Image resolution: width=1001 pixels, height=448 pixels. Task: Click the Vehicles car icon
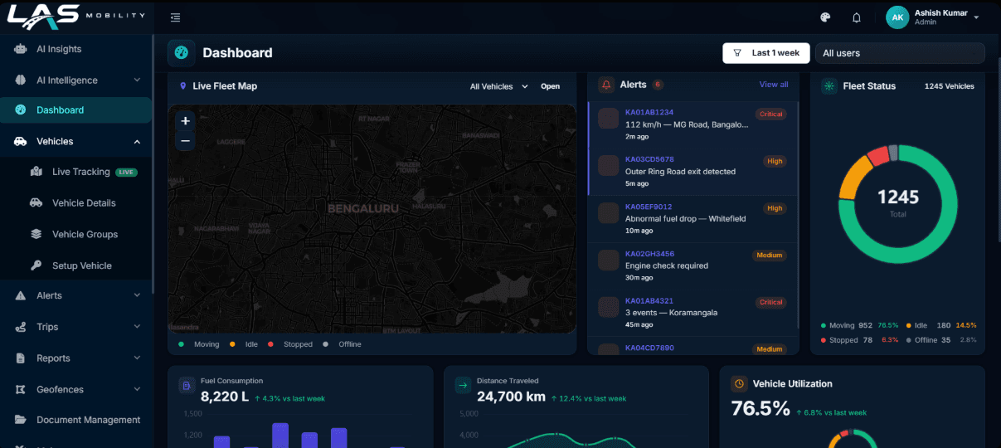[21, 142]
